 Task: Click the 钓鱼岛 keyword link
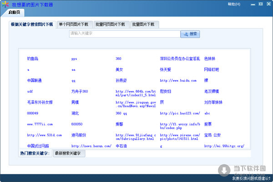pyautogui.click(x=33, y=59)
